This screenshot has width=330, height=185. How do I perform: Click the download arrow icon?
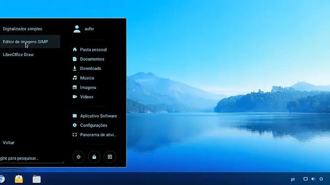click(x=74, y=68)
